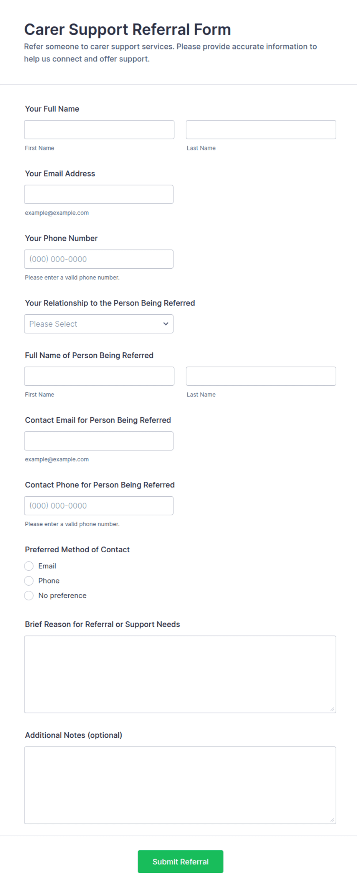Viewport: 357px width, 892px height.
Task: Focus the Additional Notes textarea
Action: tap(180, 785)
